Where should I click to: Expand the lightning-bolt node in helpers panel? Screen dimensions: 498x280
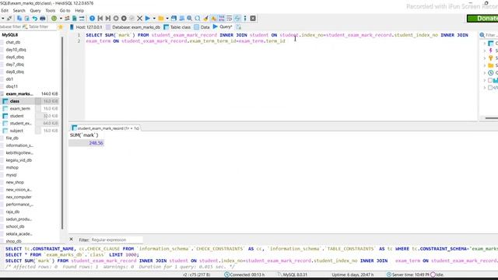(x=485, y=51)
